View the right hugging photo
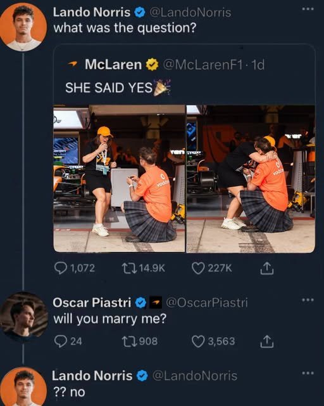This screenshot has height=406, width=324. point(251,178)
